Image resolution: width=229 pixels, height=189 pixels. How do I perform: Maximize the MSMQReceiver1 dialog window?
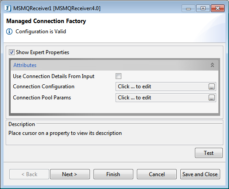point(203,8)
